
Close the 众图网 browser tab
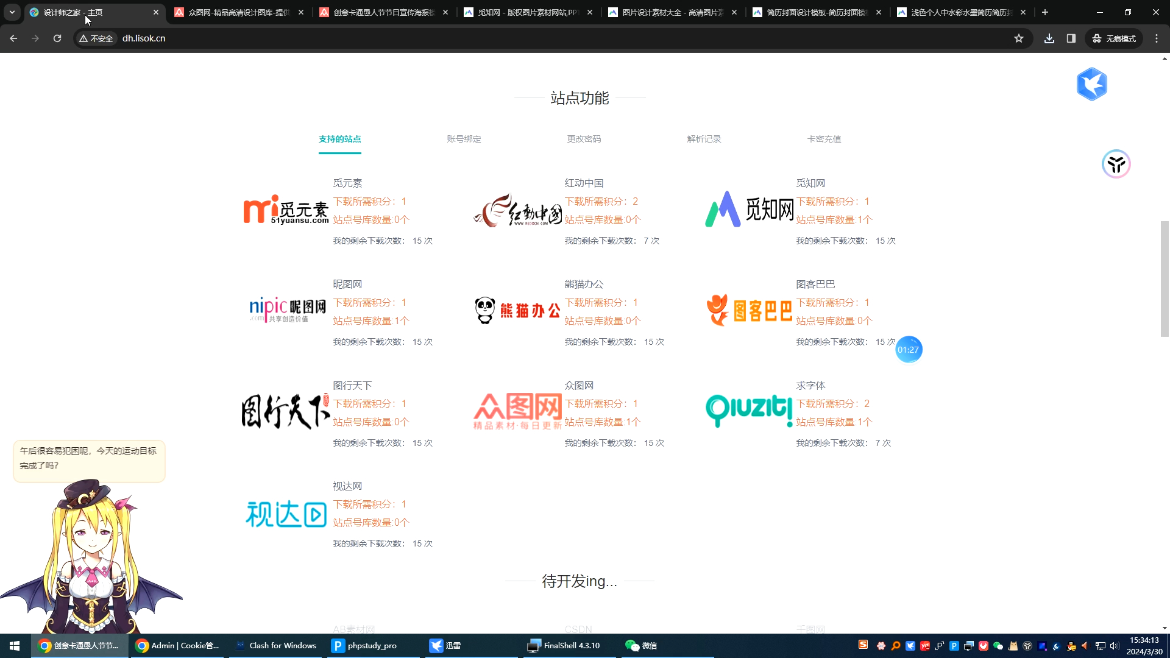301,12
